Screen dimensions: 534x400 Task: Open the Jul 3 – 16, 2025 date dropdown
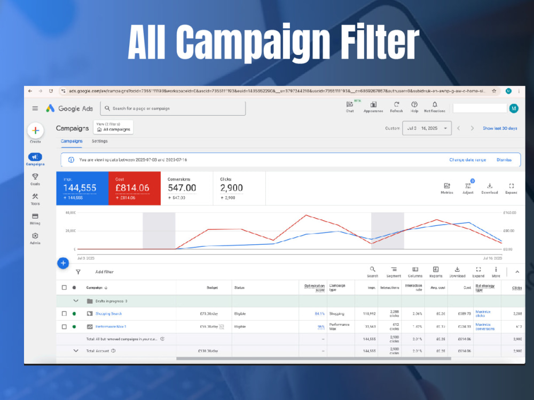coord(427,128)
